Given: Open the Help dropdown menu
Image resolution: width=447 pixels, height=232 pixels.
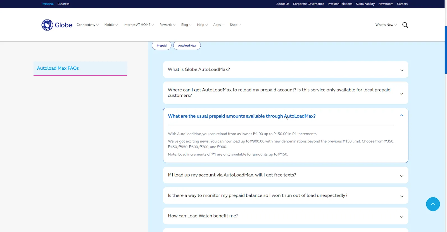Looking at the screenshot, I should pyautogui.click(x=202, y=25).
